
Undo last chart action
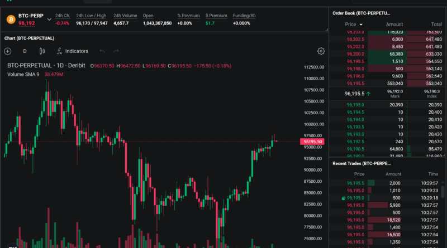(x=102, y=51)
